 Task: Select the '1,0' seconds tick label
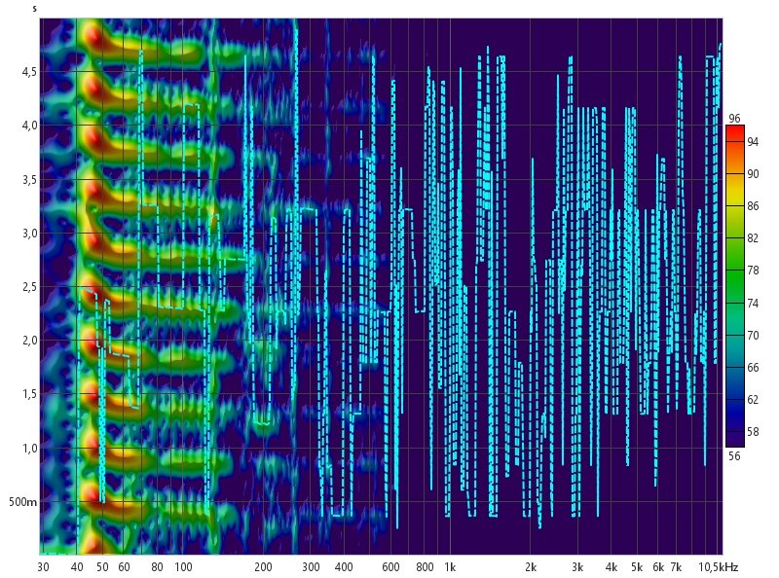(29, 448)
